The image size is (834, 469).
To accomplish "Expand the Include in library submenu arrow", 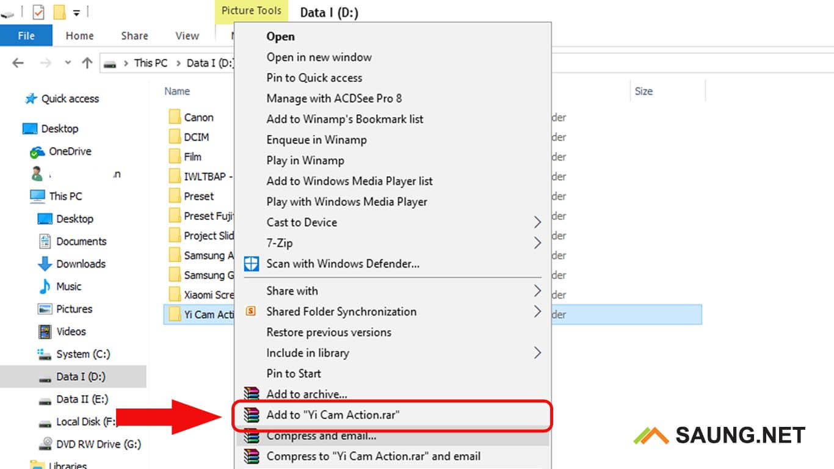I will pyautogui.click(x=537, y=353).
